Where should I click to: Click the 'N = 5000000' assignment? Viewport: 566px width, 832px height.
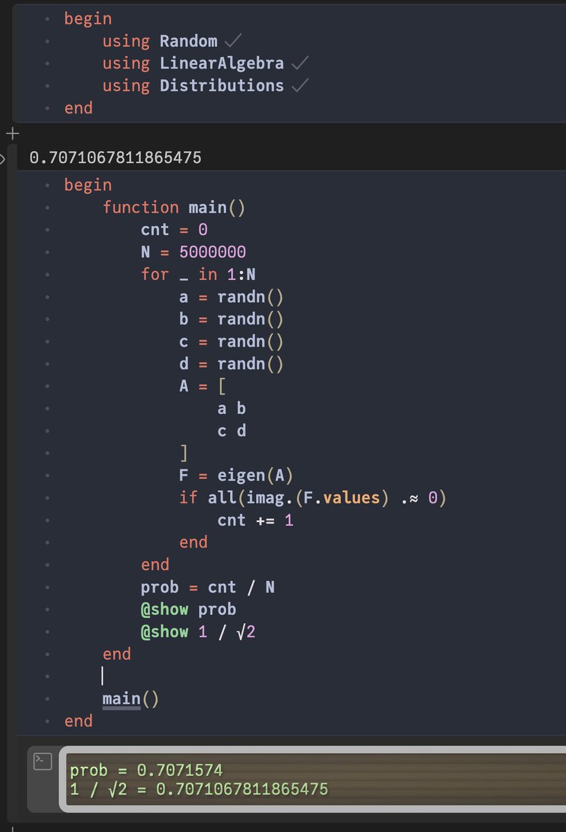pyautogui.click(x=194, y=252)
